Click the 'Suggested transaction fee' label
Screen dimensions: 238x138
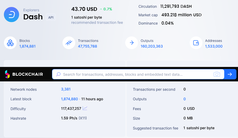[x=156, y=128]
